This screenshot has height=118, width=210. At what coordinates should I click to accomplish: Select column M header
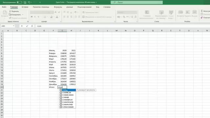116,30
